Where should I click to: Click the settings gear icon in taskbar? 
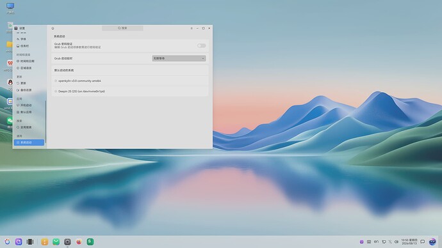point(67,242)
